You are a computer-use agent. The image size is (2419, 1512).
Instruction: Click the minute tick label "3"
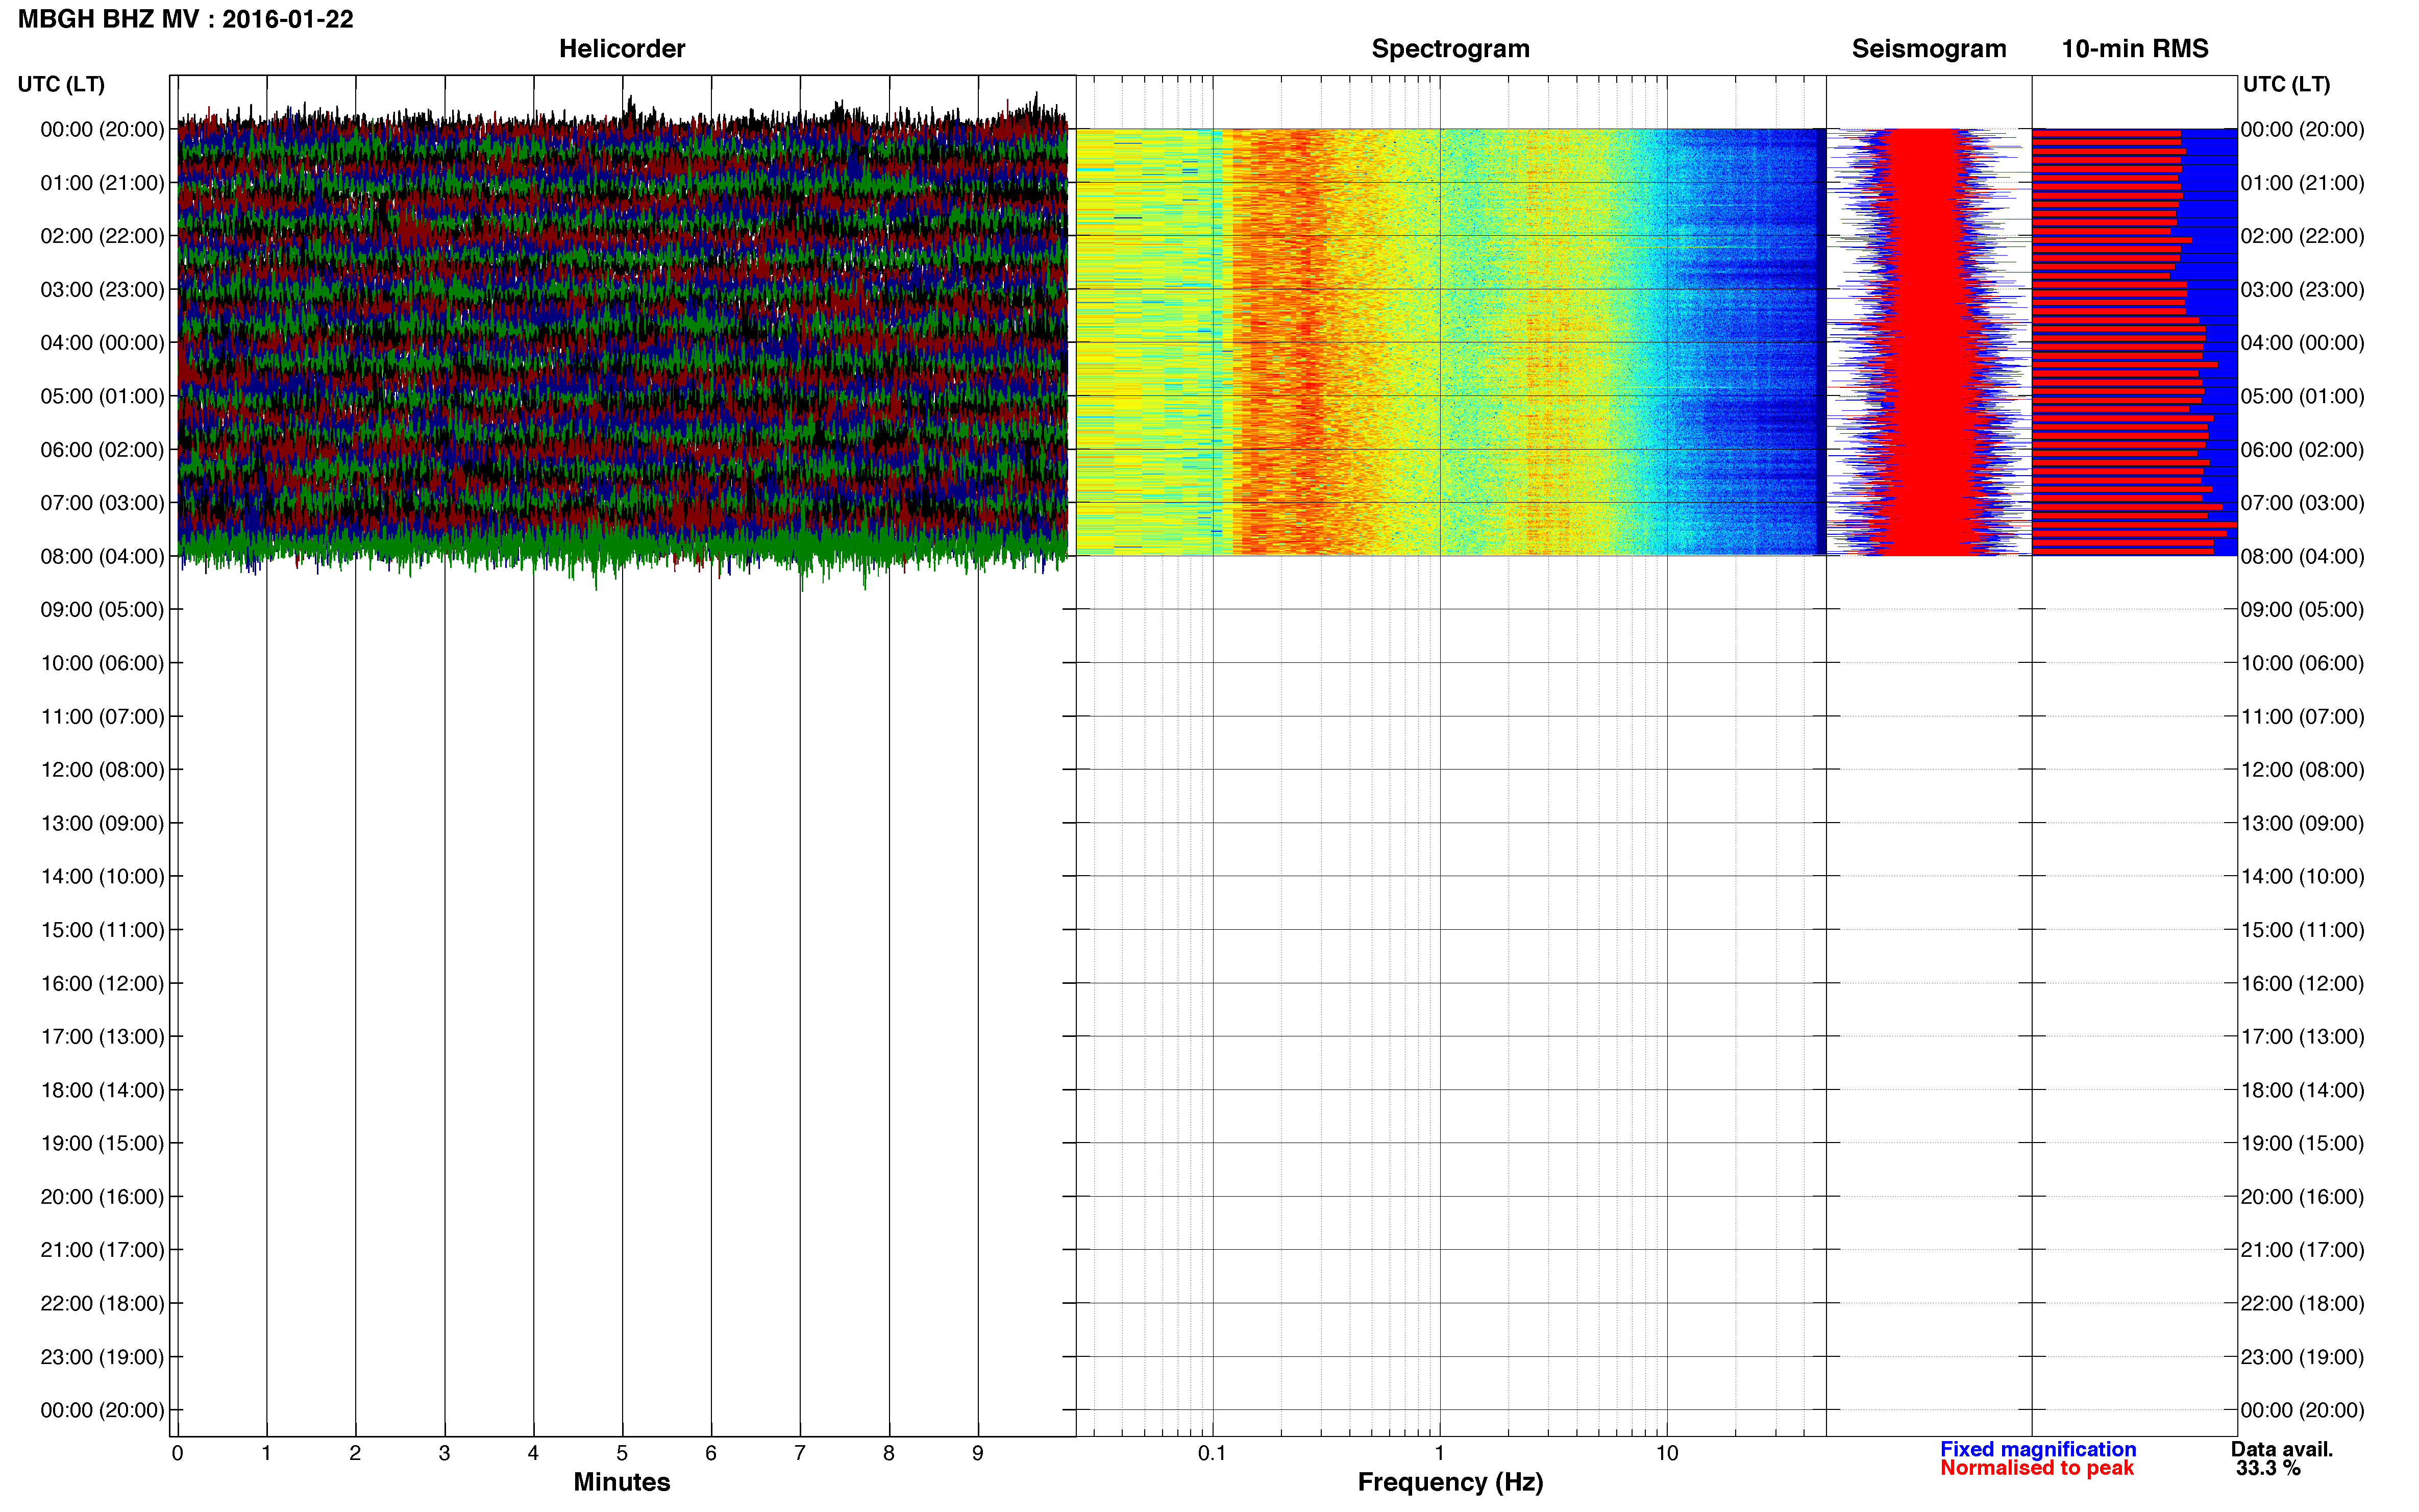444,1453
